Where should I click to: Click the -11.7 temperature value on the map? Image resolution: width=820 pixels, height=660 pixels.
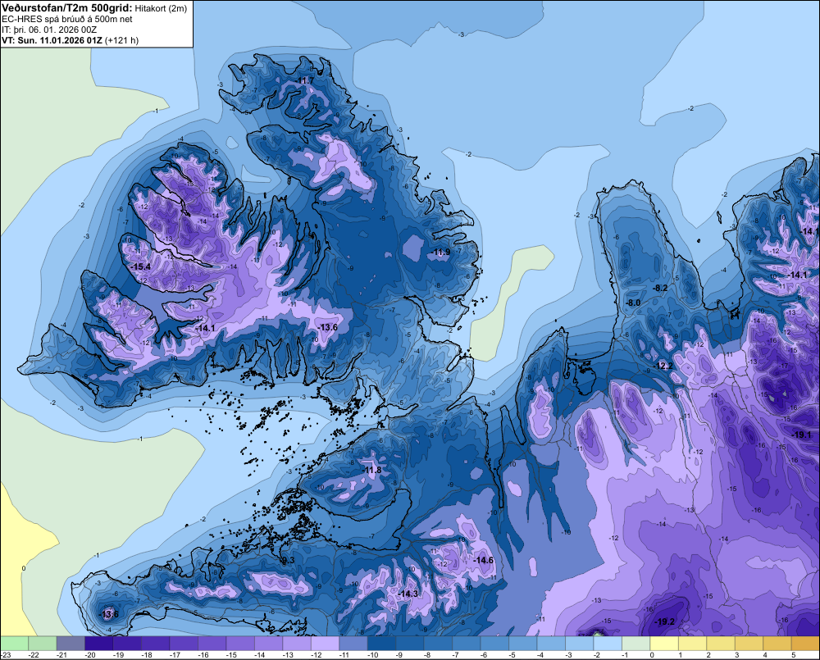[x=304, y=80]
